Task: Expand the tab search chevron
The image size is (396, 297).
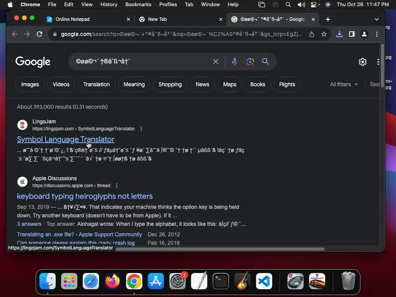Action: 377,19
